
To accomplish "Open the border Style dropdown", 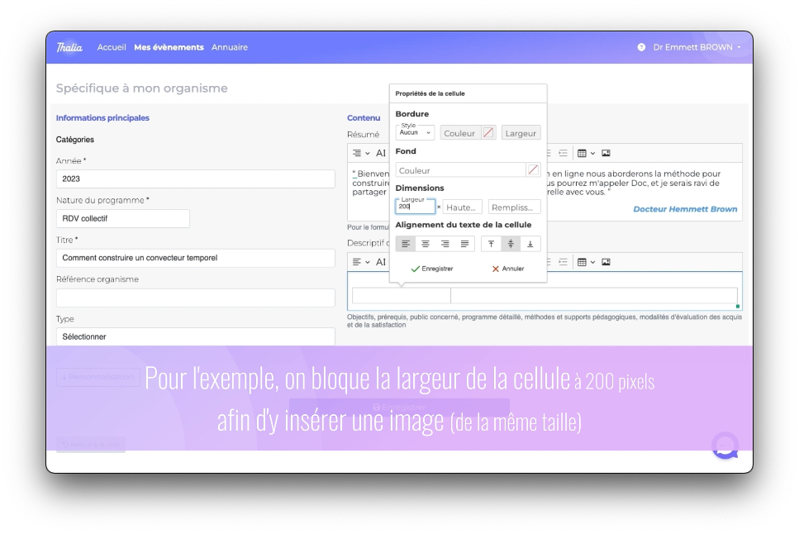I will click(x=415, y=132).
